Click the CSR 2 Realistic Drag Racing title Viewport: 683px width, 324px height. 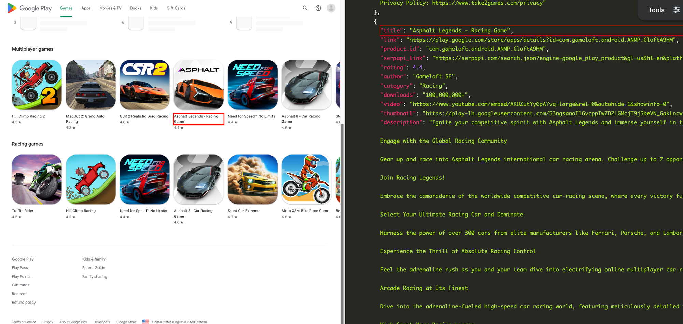click(144, 116)
